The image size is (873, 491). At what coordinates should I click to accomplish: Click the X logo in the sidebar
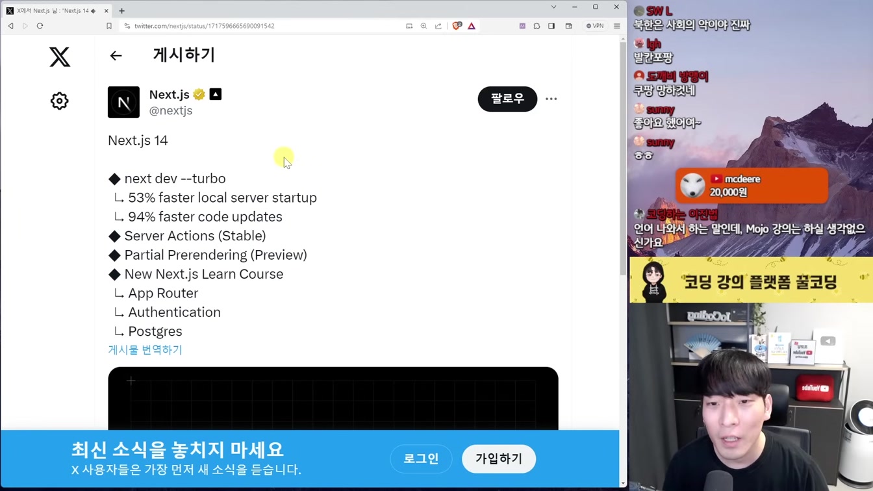60,57
